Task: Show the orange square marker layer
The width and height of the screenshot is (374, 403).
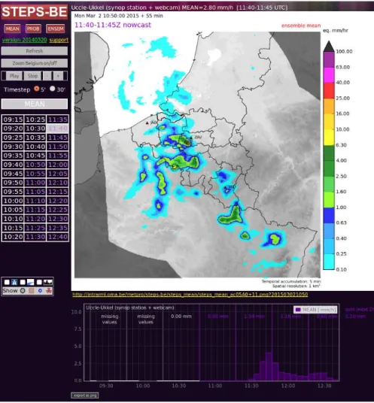Action: coord(32,291)
